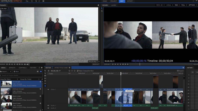
Task: Open the FULL quality dropdown
Action: pos(184,5)
